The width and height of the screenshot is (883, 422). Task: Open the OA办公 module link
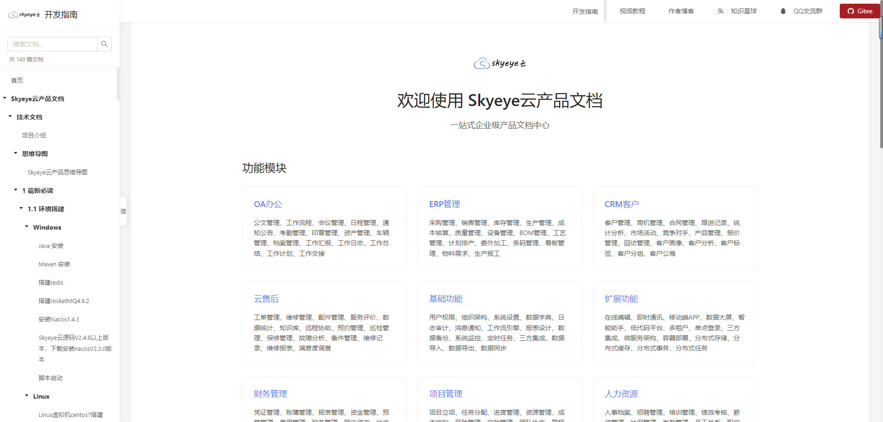click(268, 204)
